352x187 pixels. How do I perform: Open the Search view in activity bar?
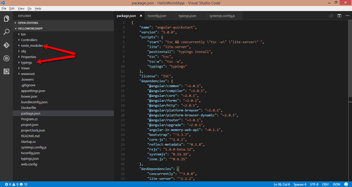pyautogui.click(x=6, y=32)
